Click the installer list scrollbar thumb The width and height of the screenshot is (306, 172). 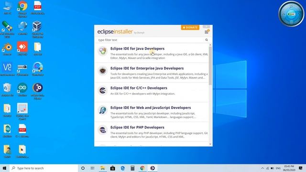[x=210, y=65]
